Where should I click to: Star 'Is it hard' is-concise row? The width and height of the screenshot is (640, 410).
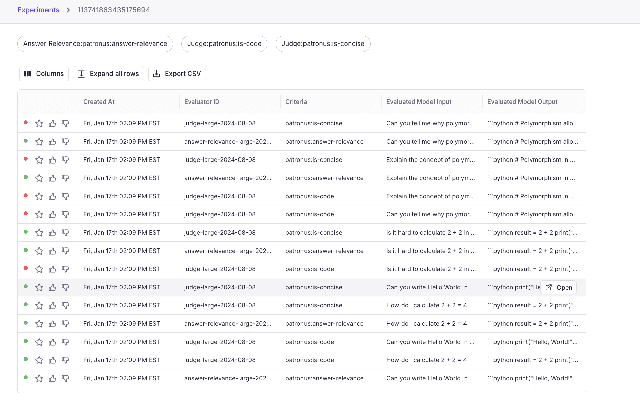pos(39,233)
